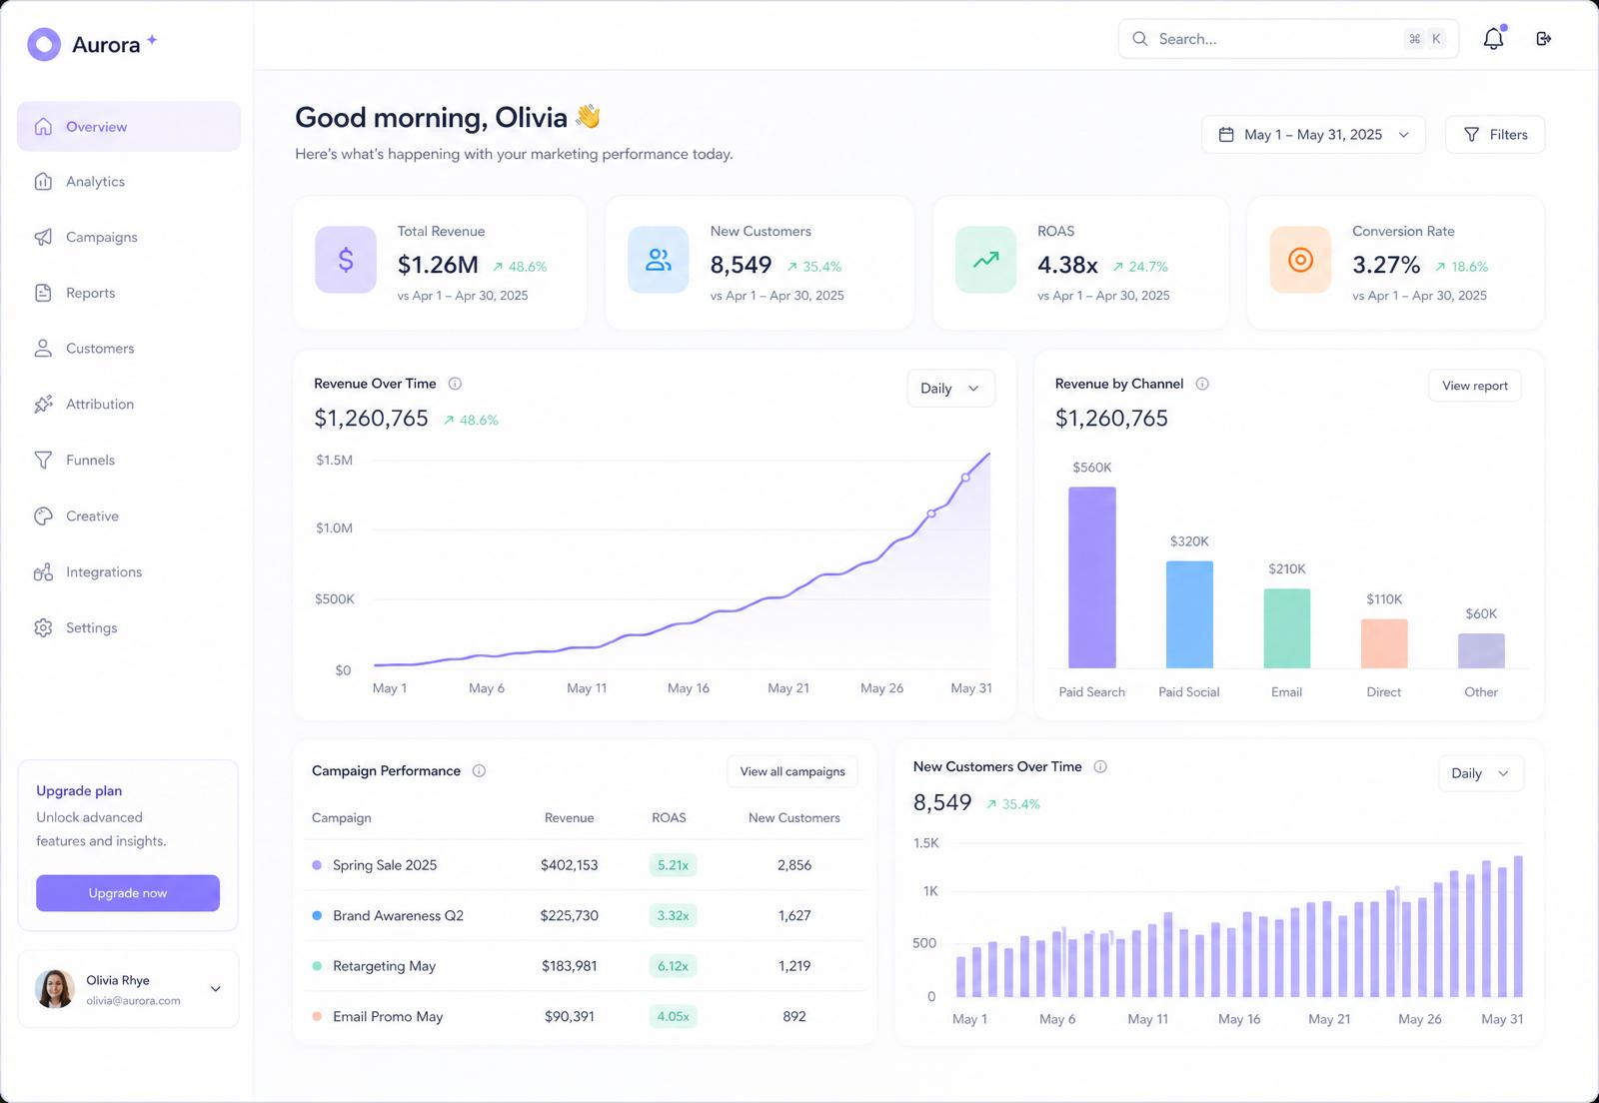1599x1103 pixels.
Task: Click the Direct peach bar
Action: click(1384, 643)
